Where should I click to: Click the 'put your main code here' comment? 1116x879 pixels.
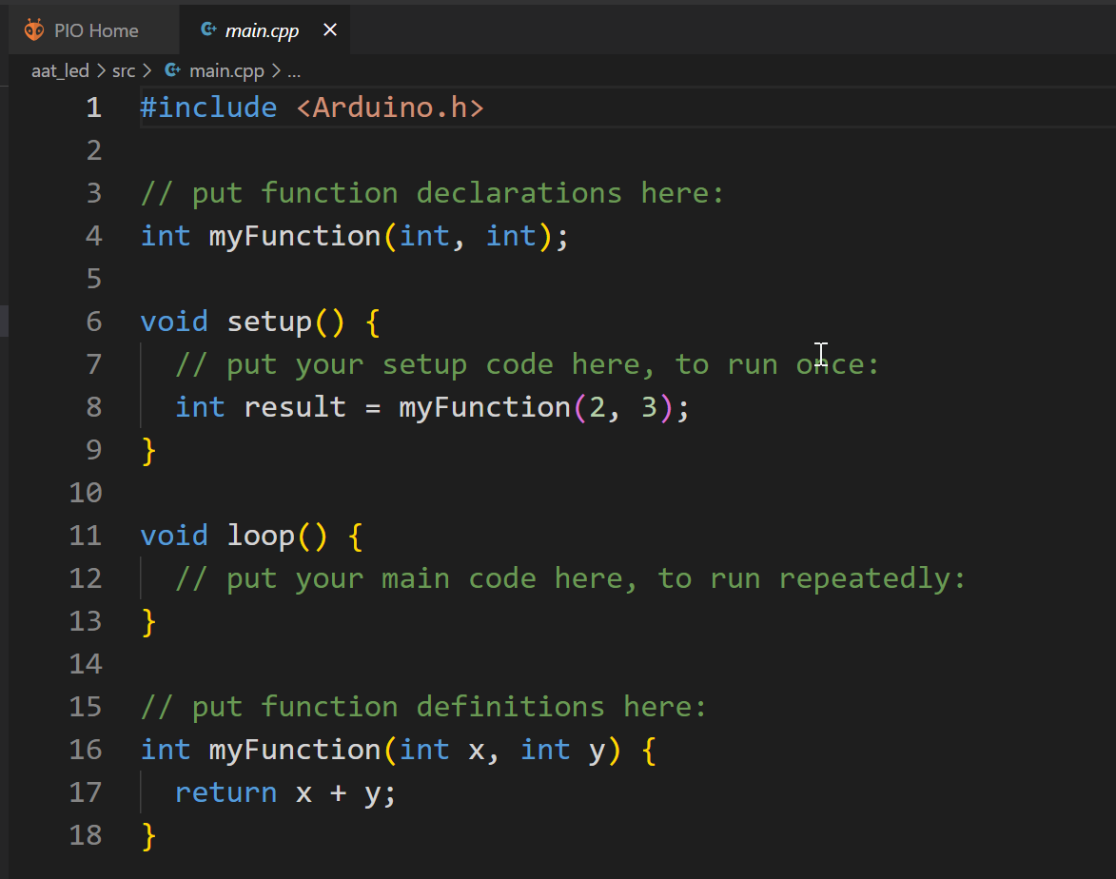click(570, 579)
